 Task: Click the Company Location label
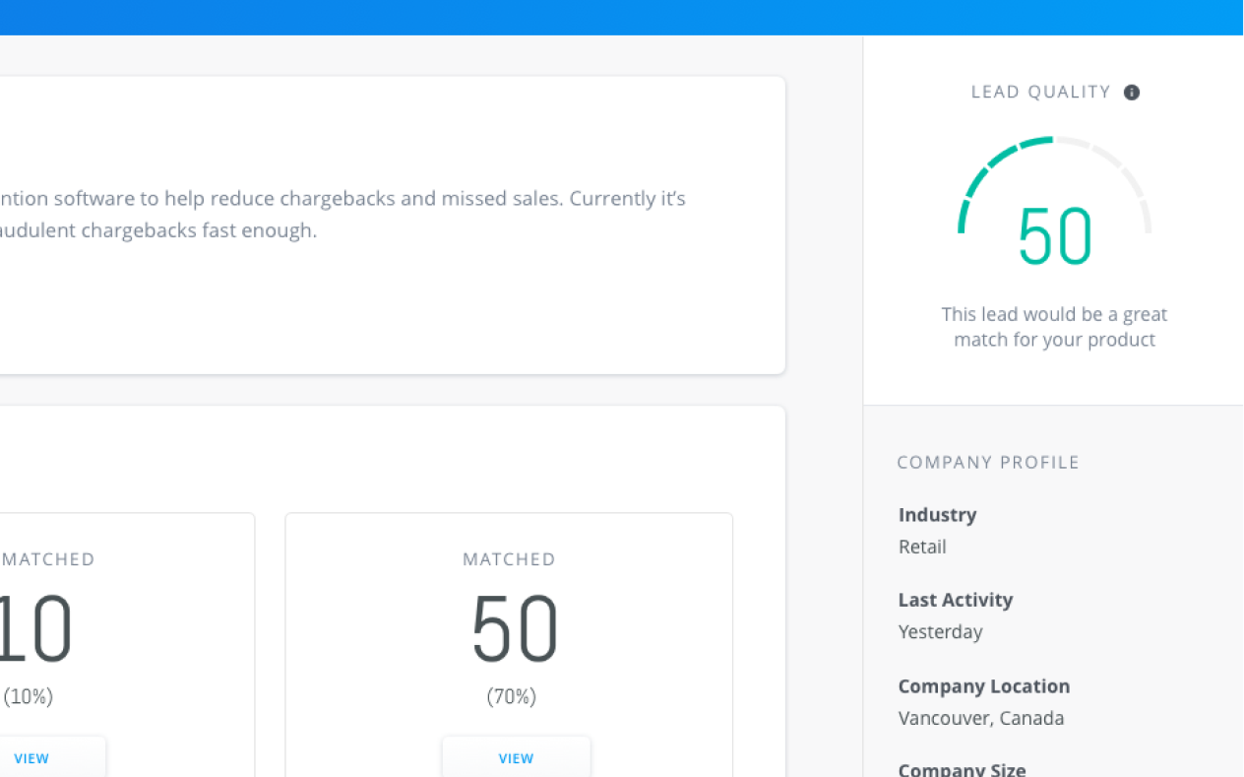(x=984, y=685)
